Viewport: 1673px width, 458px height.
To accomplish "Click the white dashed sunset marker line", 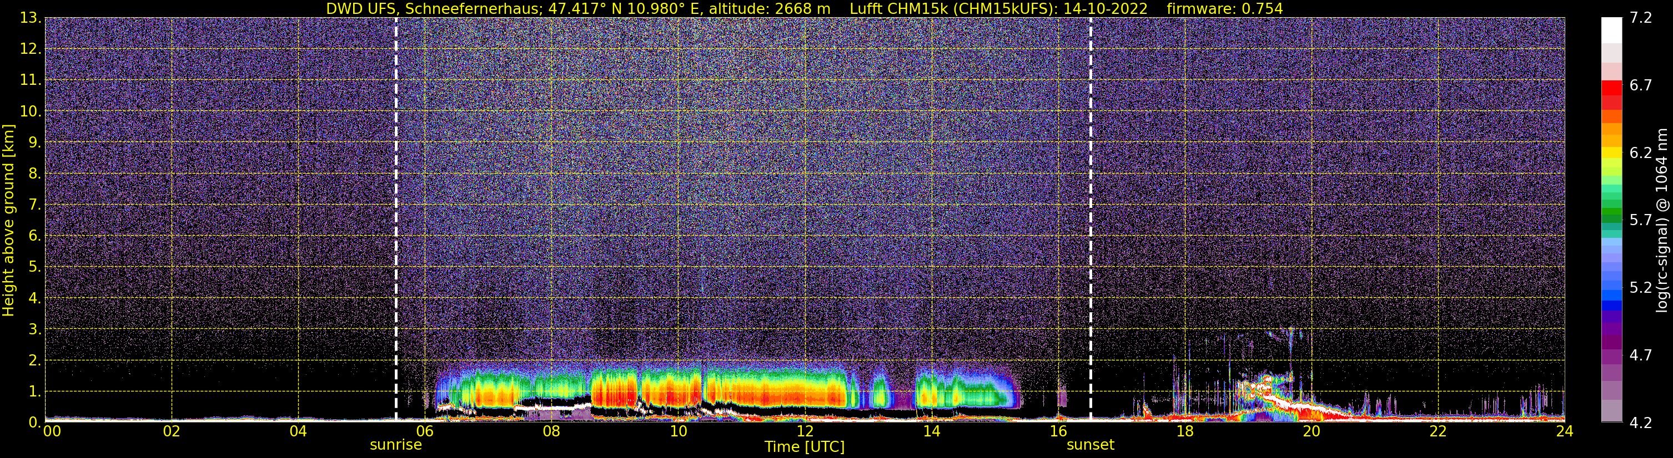I will click(x=1091, y=218).
